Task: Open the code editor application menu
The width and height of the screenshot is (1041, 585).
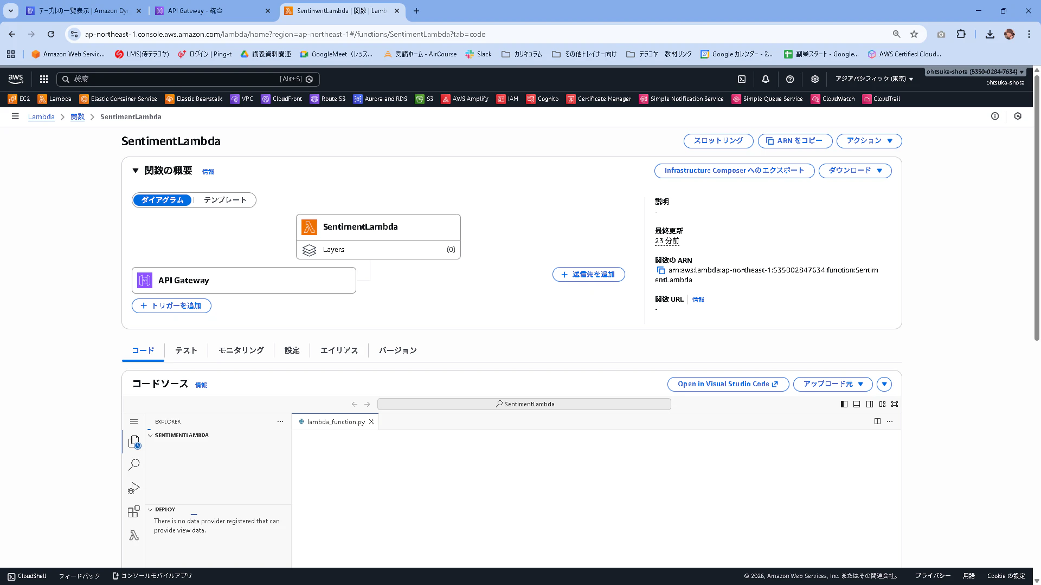Action: [x=134, y=421]
